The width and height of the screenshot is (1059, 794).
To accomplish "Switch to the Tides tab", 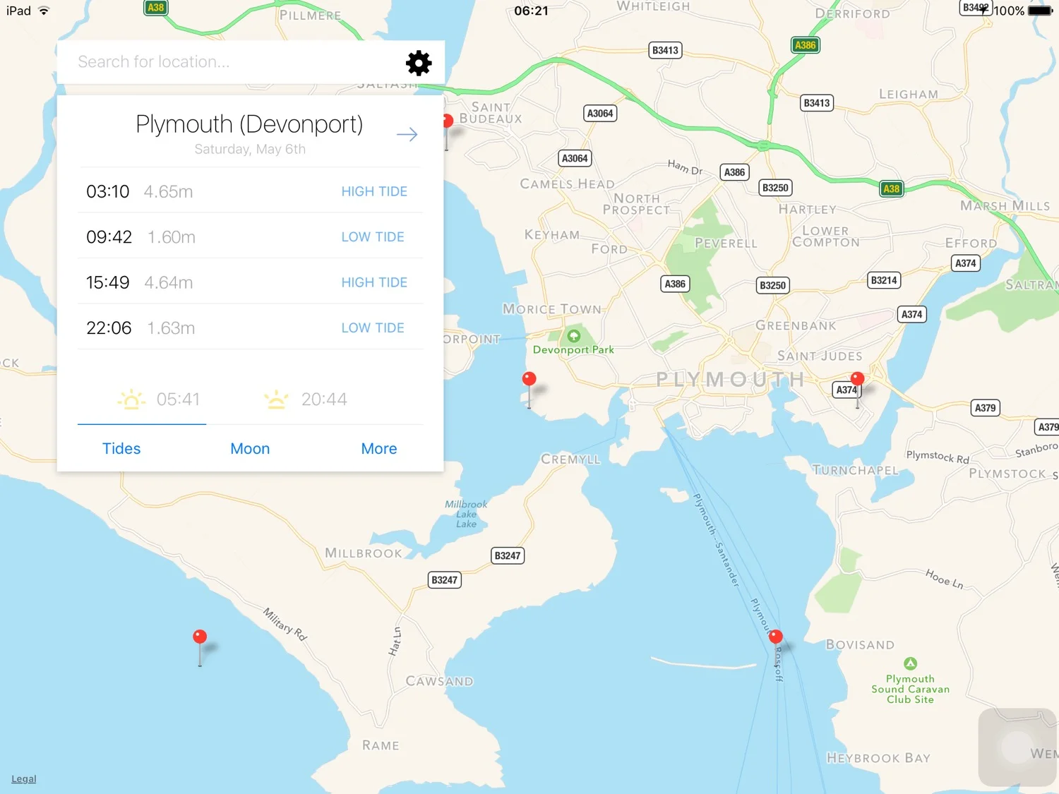I will point(121,449).
